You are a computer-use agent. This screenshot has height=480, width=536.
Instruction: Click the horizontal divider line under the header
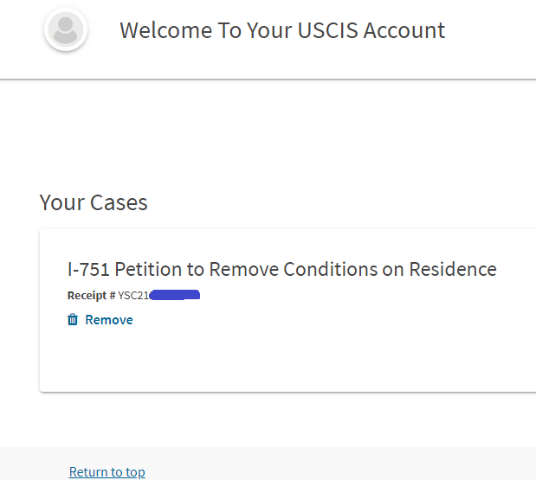(x=268, y=80)
